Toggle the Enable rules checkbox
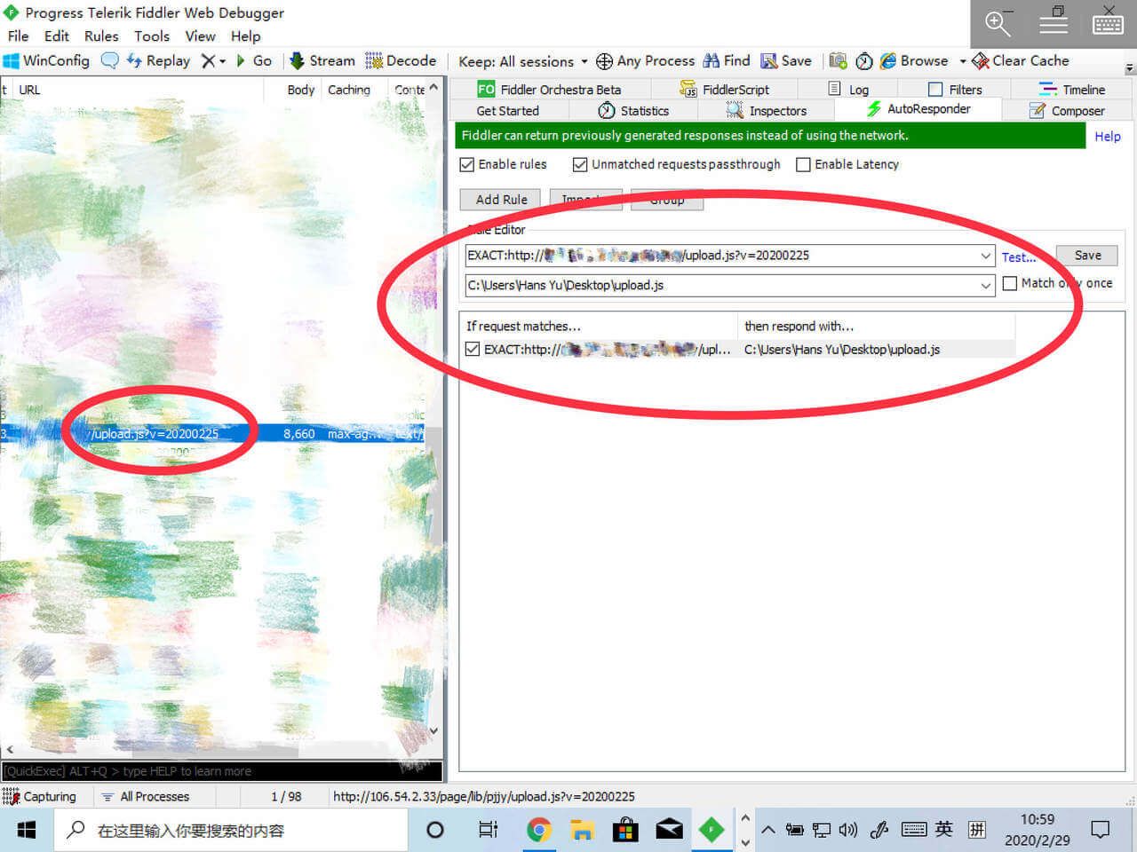Viewport: 1137px width, 852px height. click(467, 165)
